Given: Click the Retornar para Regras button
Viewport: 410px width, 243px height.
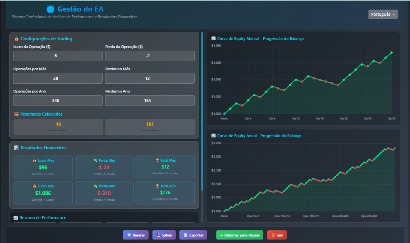Looking at the screenshot, I should [240, 235].
